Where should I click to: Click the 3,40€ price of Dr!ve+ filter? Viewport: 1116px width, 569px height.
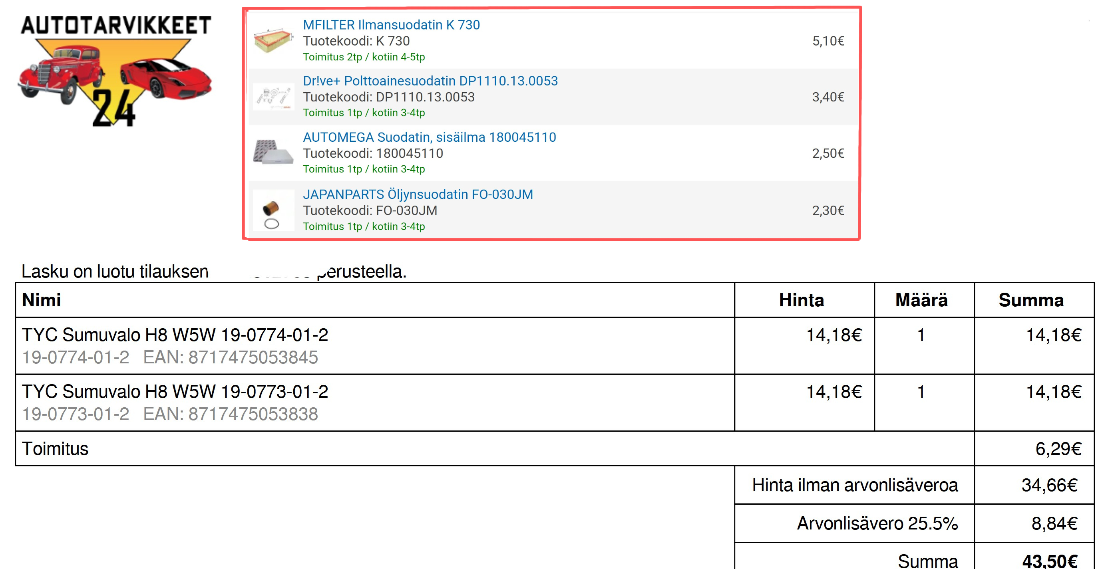(828, 97)
